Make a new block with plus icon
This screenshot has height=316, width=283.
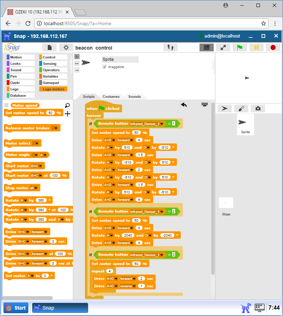(68, 114)
